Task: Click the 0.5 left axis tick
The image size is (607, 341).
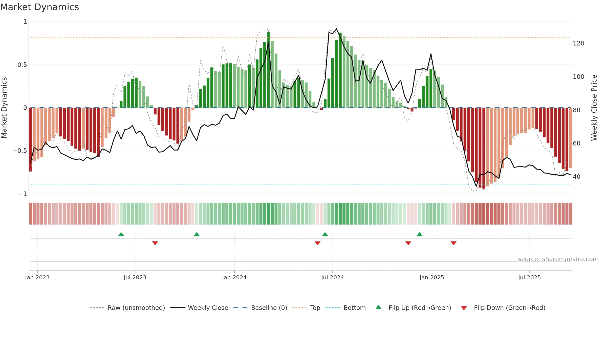Action: [22, 65]
